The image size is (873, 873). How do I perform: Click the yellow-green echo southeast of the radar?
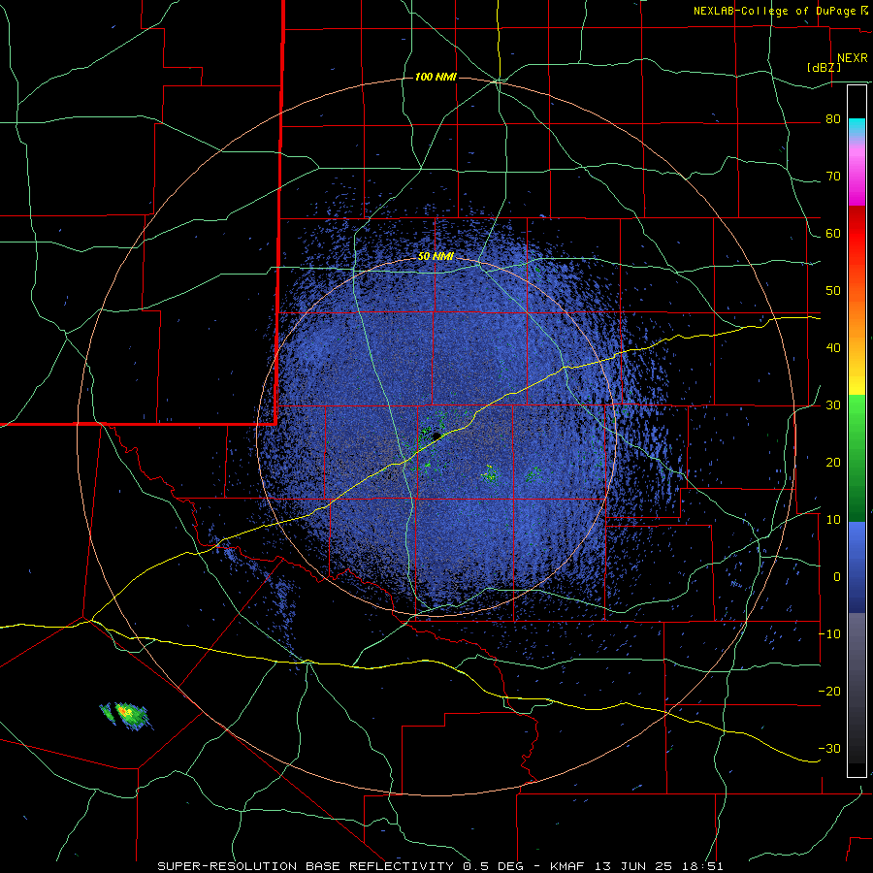[490, 473]
